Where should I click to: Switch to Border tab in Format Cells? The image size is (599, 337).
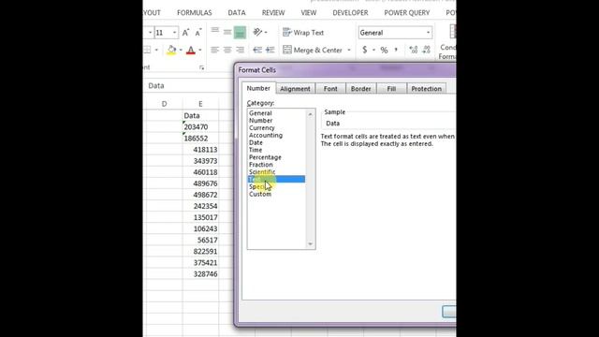coord(361,89)
